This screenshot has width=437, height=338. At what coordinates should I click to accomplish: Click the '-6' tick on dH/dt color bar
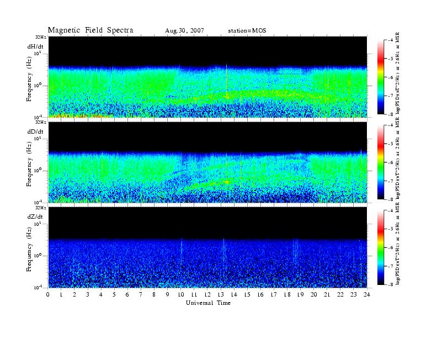391,77
